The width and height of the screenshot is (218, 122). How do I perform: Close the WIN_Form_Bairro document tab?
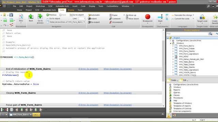[x=31, y=115]
